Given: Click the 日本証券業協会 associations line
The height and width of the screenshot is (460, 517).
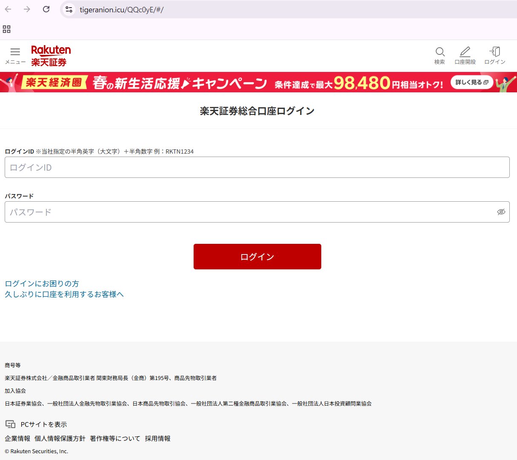Looking at the screenshot, I should click(188, 403).
